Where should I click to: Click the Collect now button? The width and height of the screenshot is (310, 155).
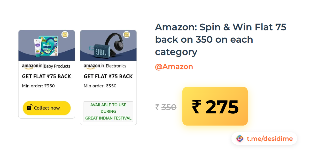tap(47, 108)
